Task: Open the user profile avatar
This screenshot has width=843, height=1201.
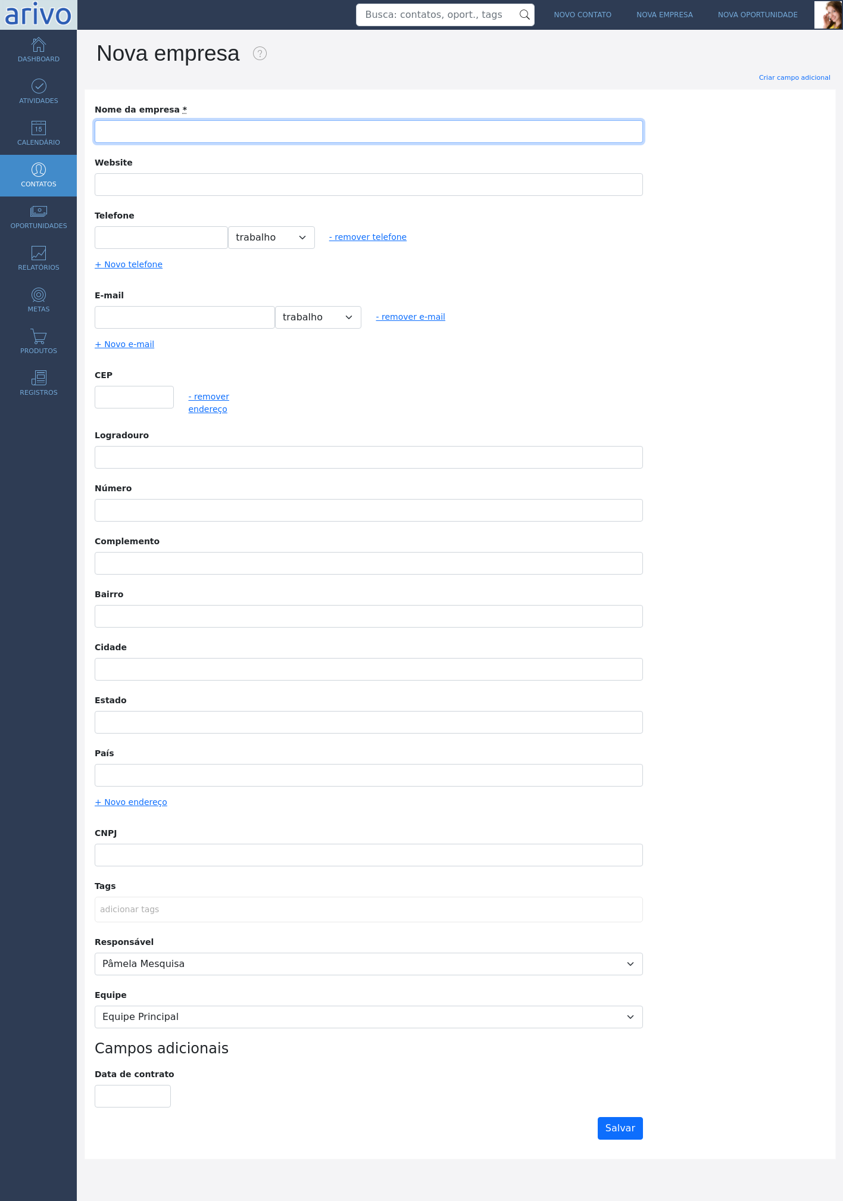Action: point(828,15)
